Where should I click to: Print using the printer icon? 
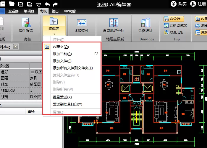click(x=38, y=4)
